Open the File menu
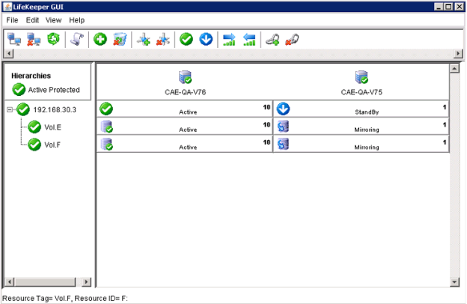467x304 pixels. [x=12, y=20]
